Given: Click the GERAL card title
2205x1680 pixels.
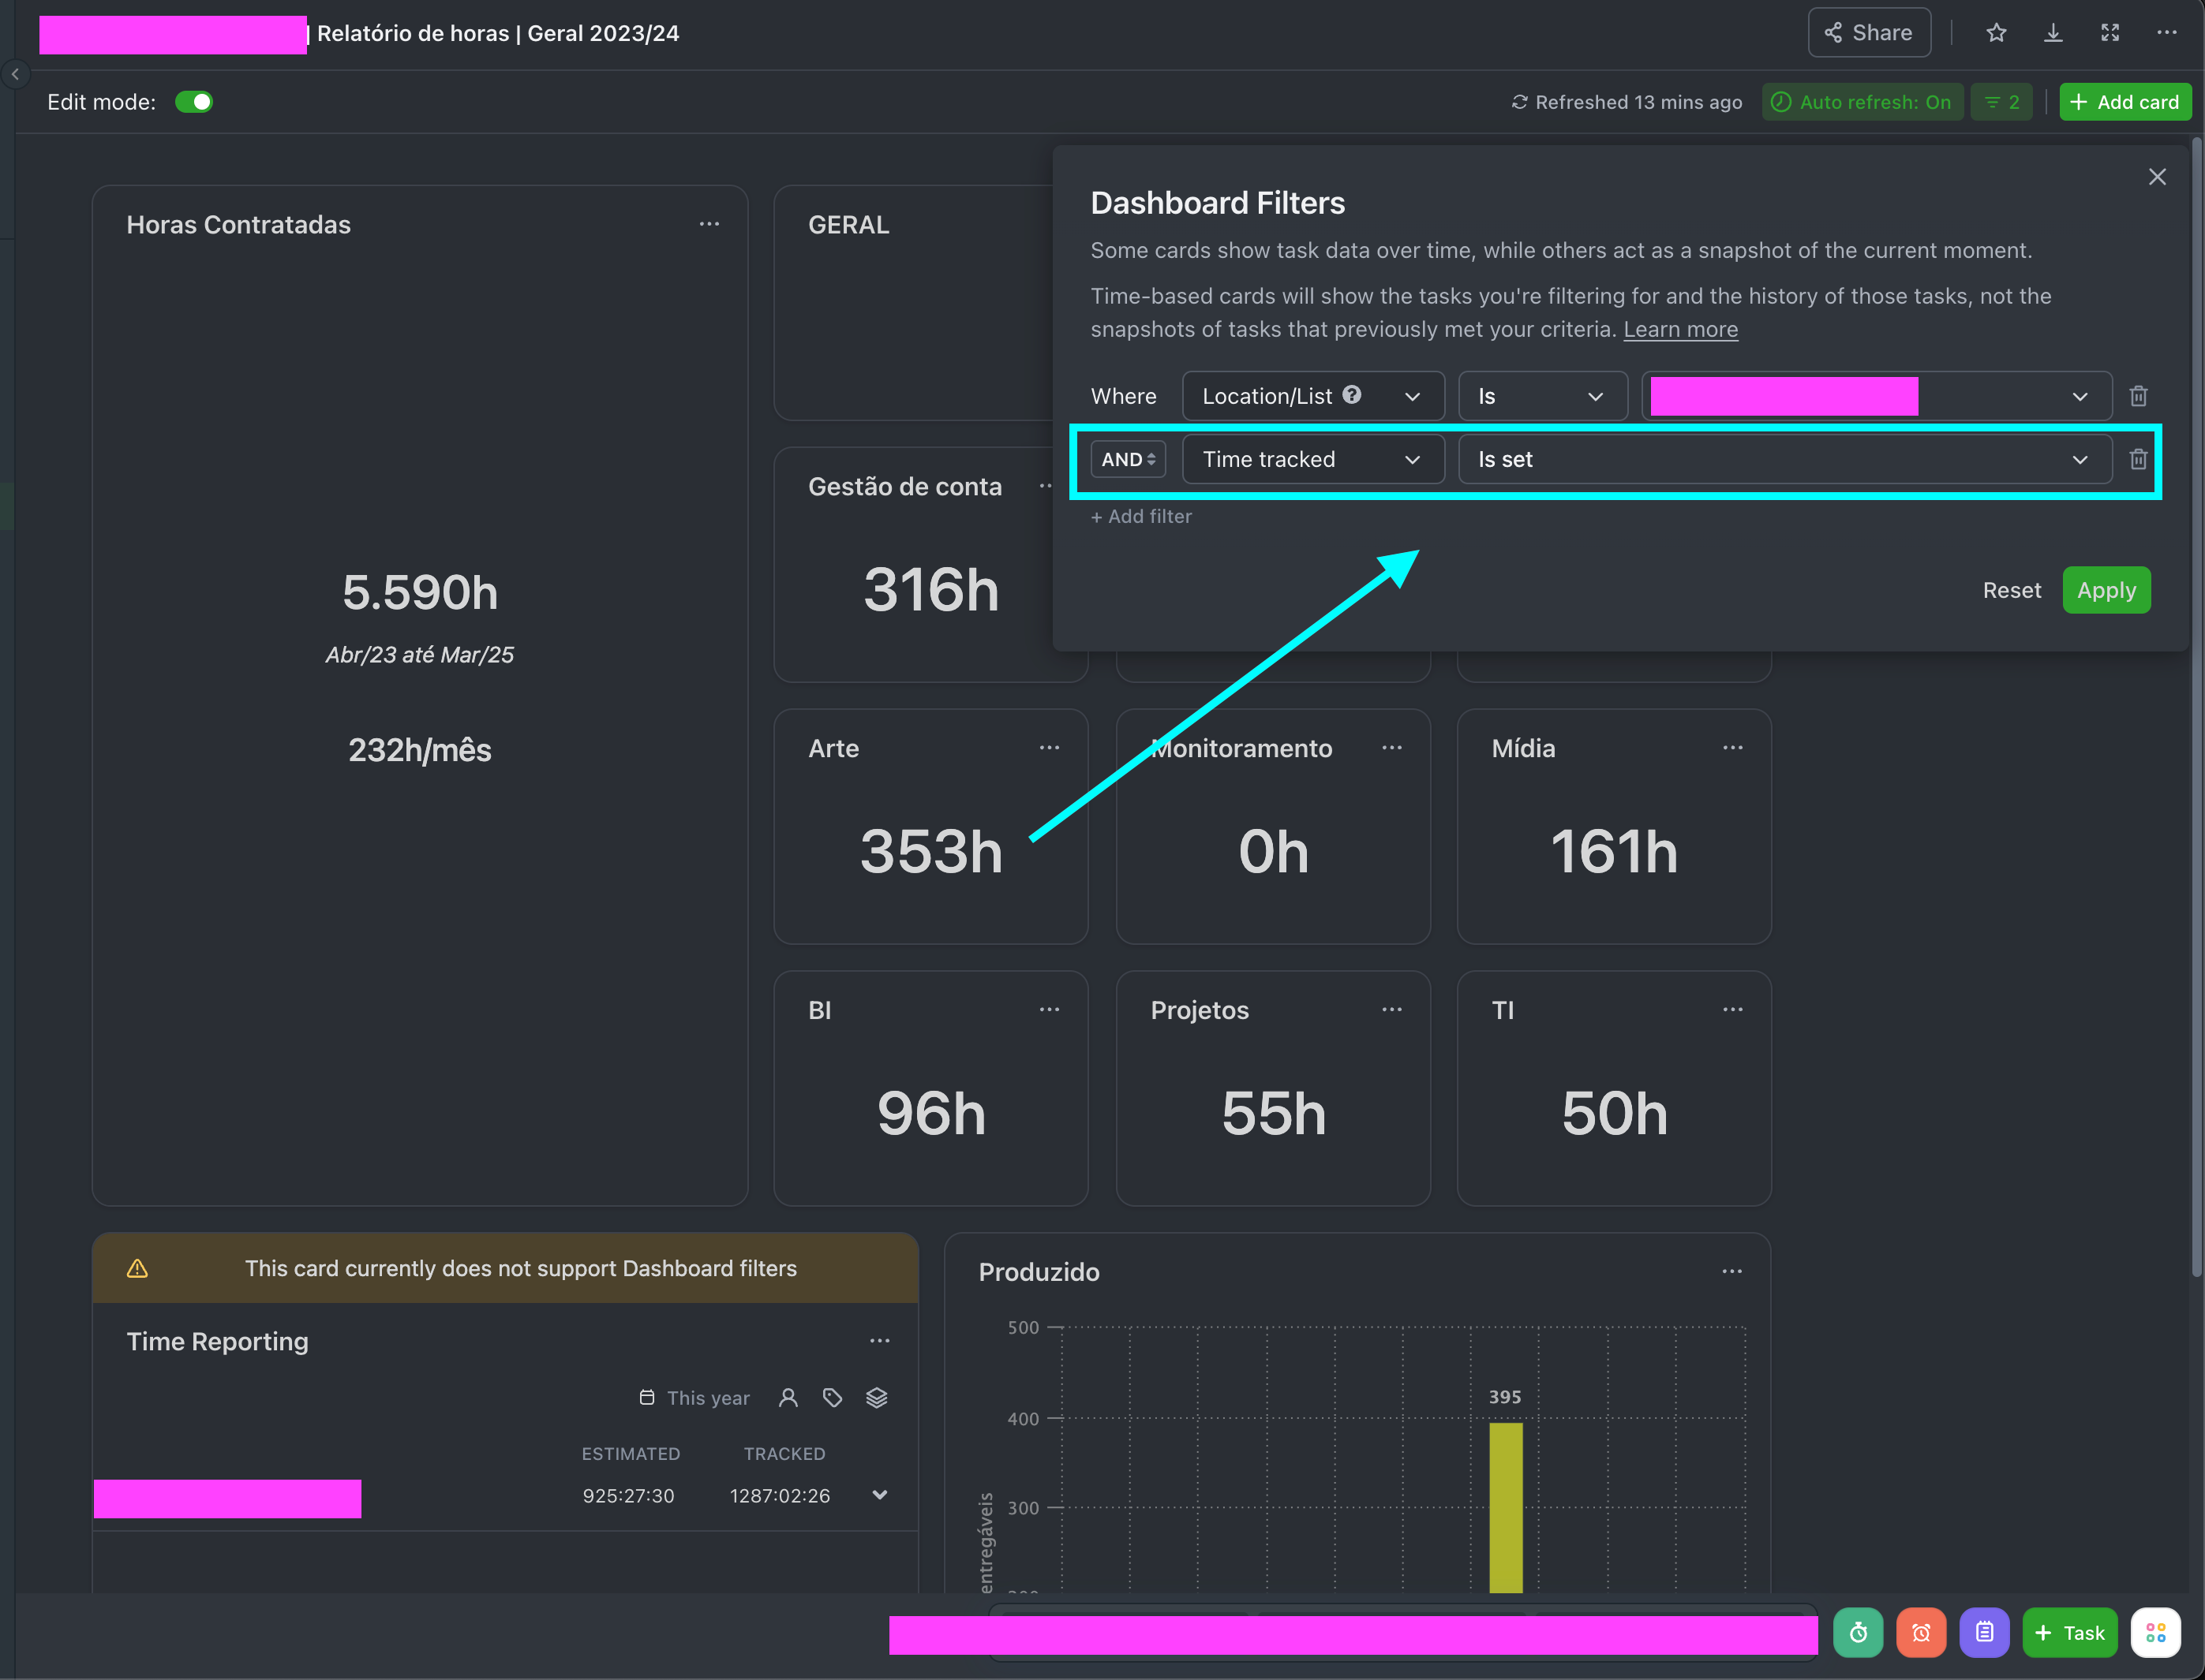Looking at the screenshot, I should 848,225.
